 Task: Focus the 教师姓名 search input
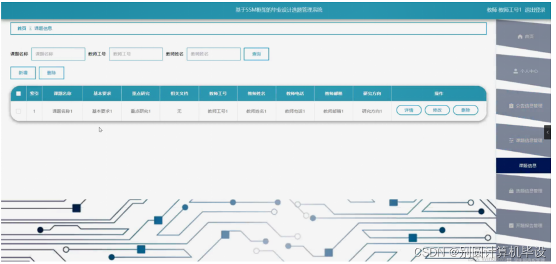[x=213, y=54]
